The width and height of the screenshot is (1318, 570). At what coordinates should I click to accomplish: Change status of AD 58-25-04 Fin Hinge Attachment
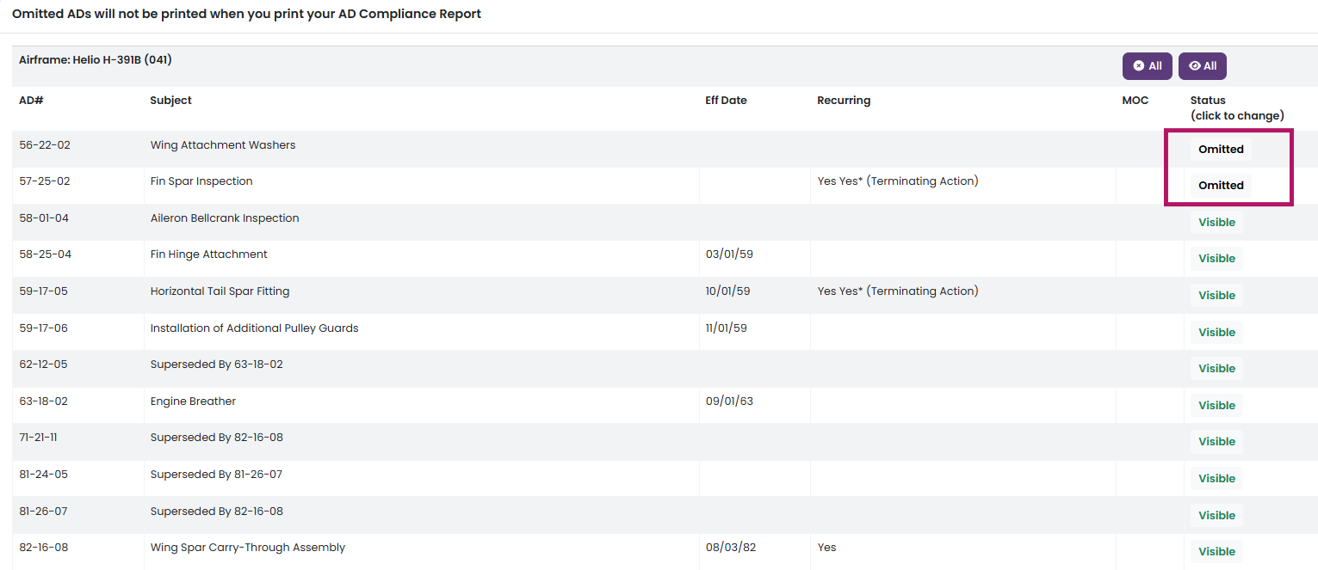tap(1216, 259)
